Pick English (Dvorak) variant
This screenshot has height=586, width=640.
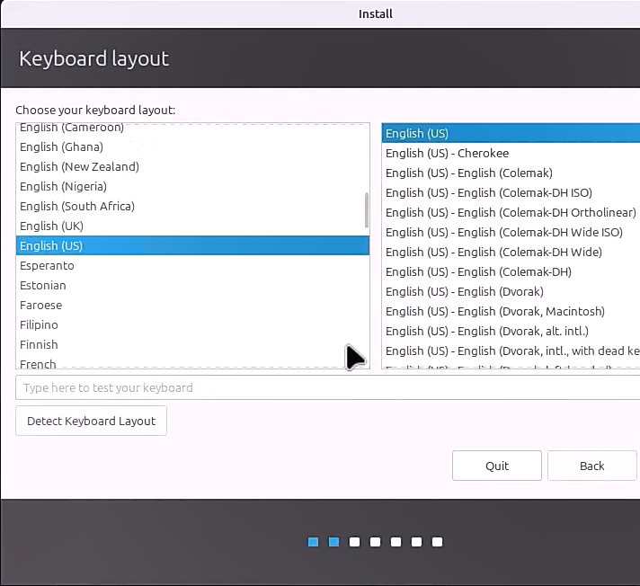pyautogui.click(x=464, y=291)
